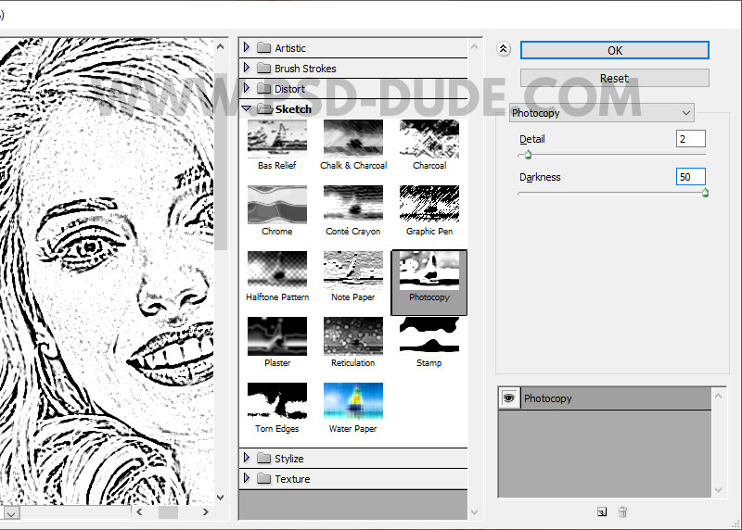Viewport: 742px width, 530px height.
Task: Click the Detail slider handle
Action: tap(528, 155)
